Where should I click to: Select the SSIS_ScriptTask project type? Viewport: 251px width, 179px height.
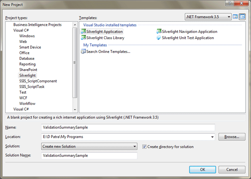(x=32, y=86)
